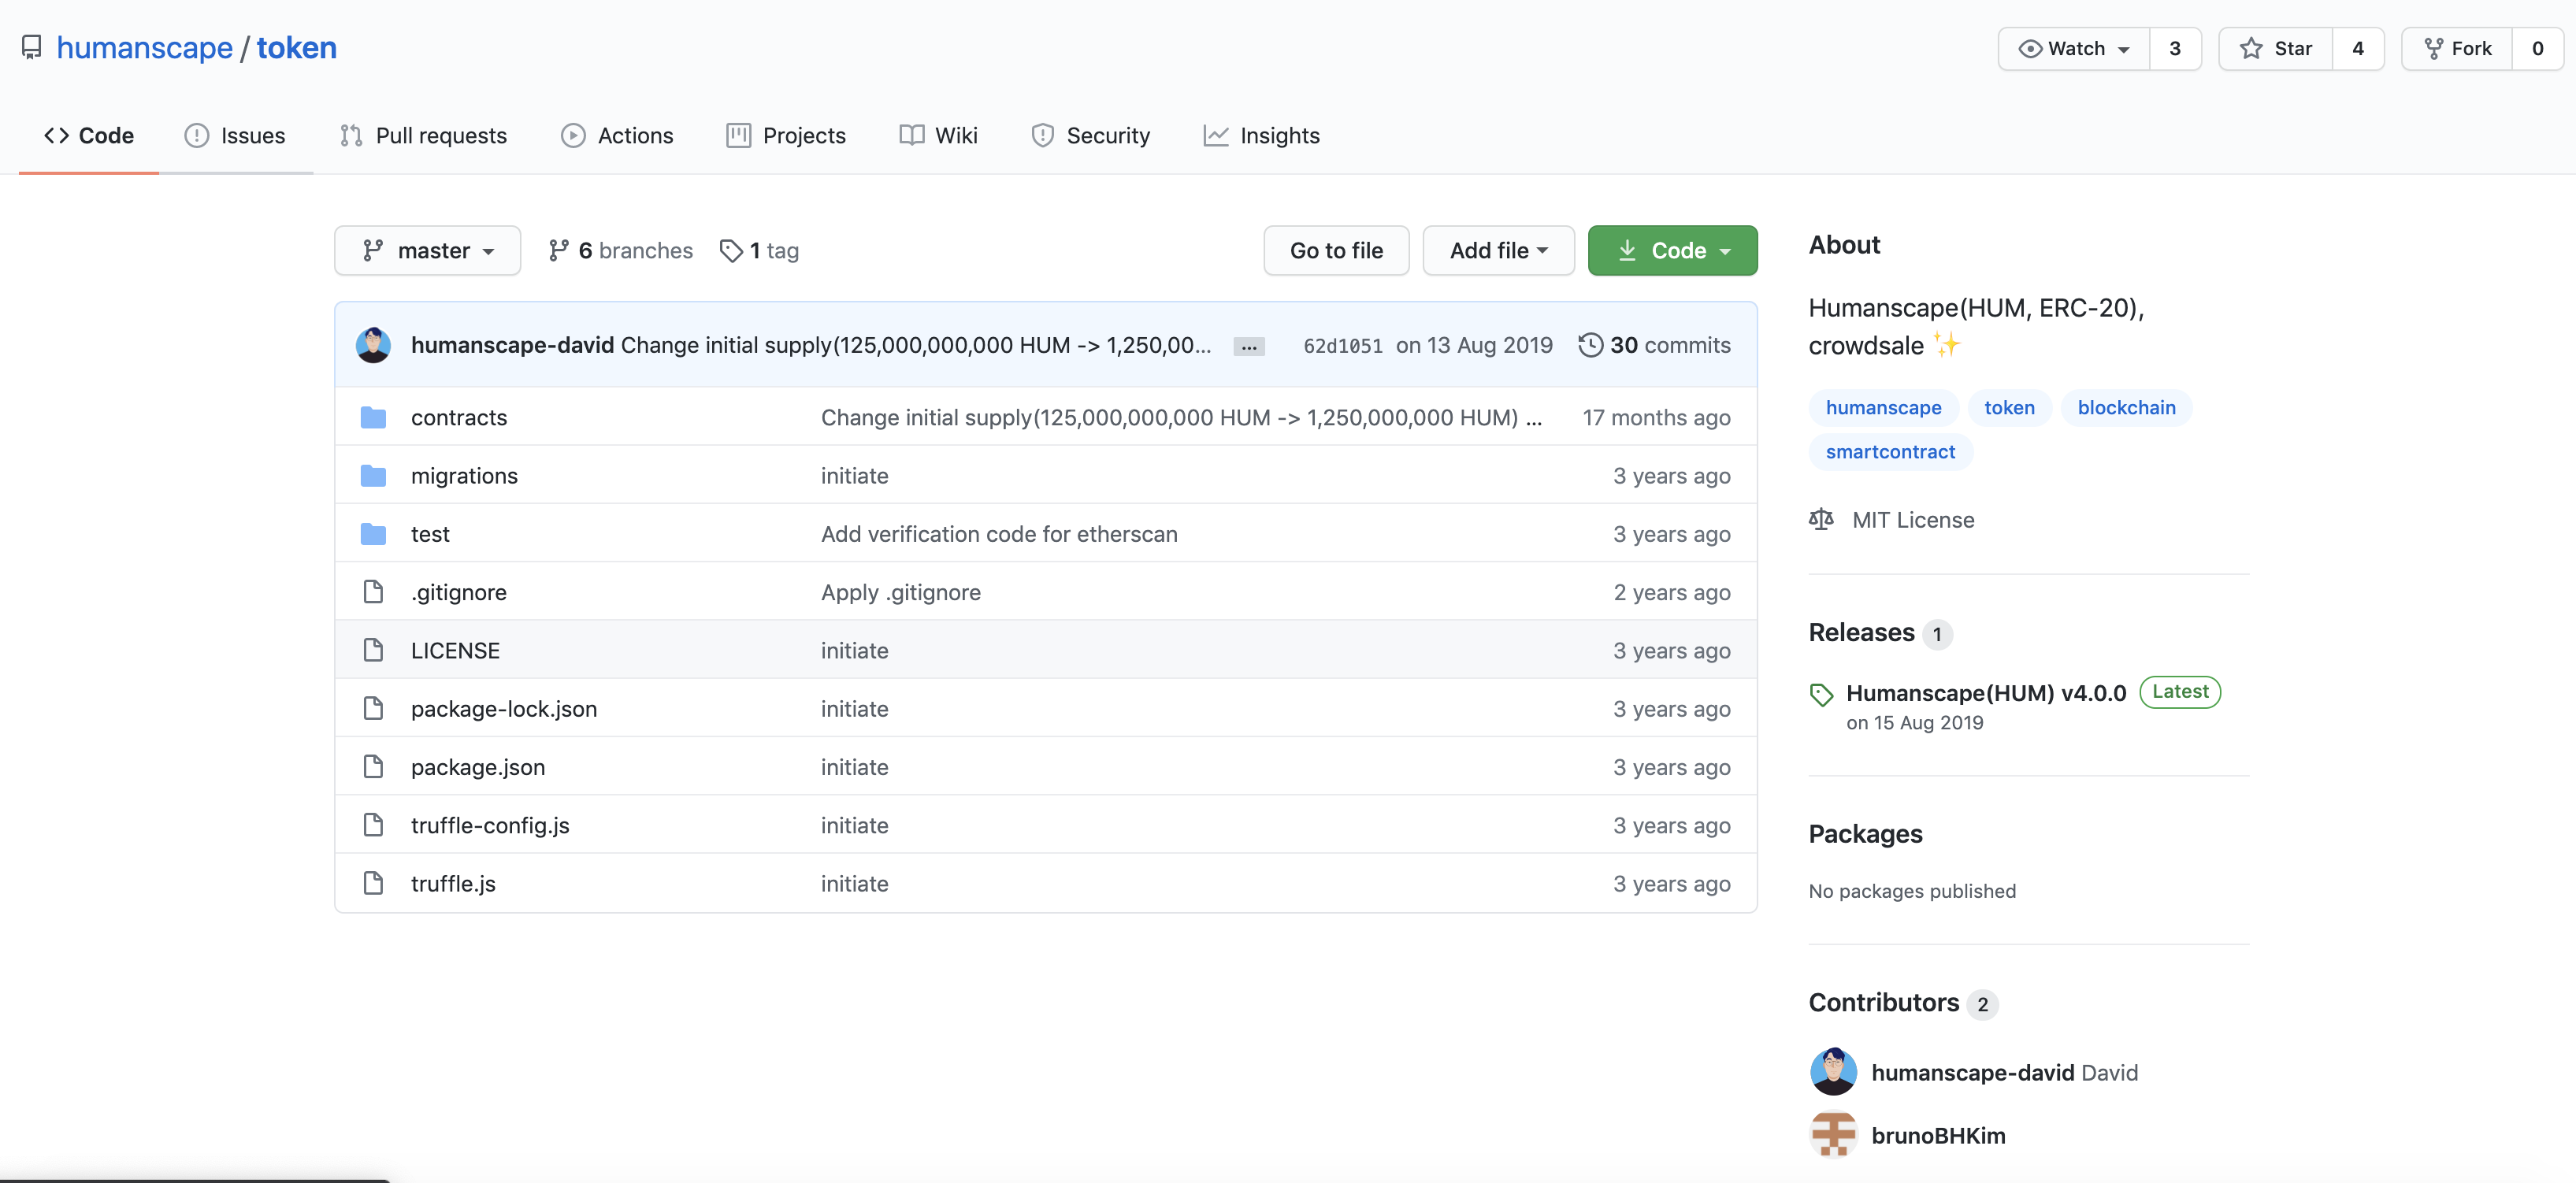Fork the token repository
Screen dimensions: 2576x1183
(2457, 48)
